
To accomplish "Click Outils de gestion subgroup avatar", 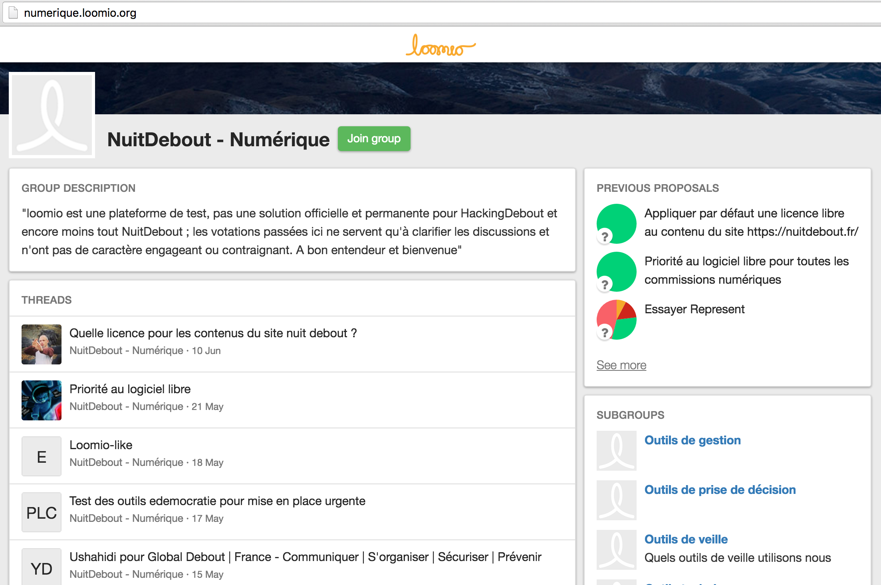I will pyautogui.click(x=616, y=450).
